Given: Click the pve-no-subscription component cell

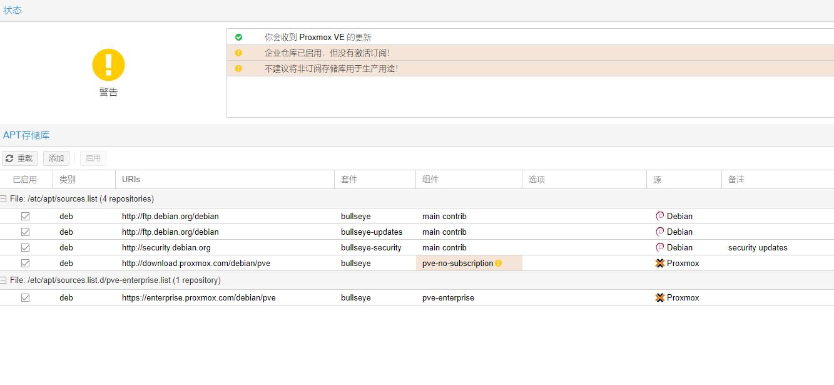Looking at the screenshot, I should coord(469,264).
